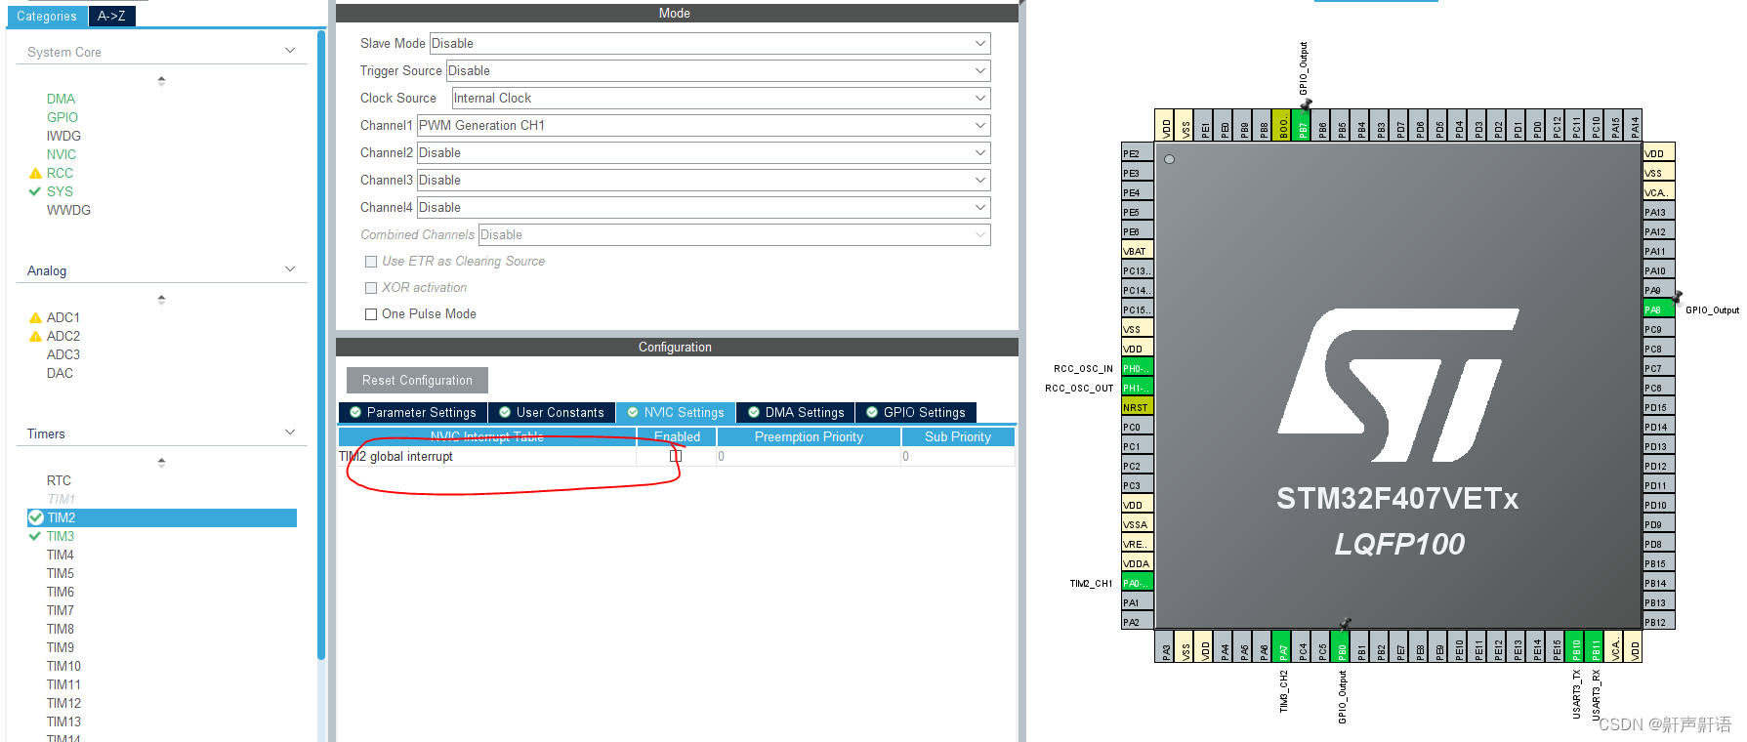Viewport: 1747px width, 742px height.
Task: Click the VBAT pin on chip
Action: tap(1138, 251)
